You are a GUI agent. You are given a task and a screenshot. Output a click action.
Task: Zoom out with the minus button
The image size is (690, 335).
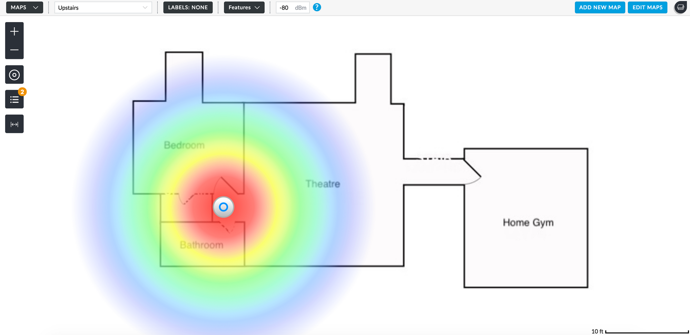[x=14, y=50]
